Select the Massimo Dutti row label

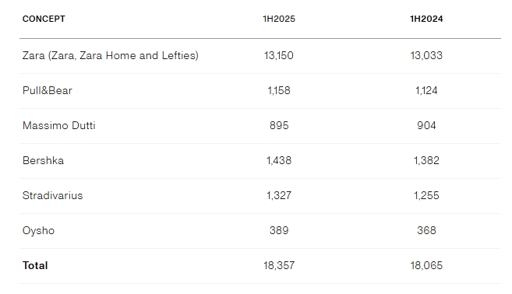[59, 125]
